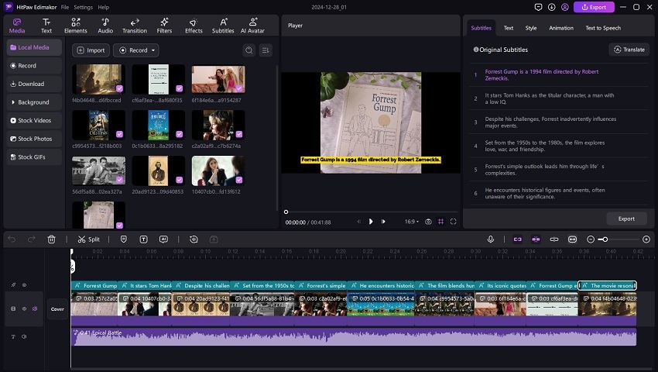Select Stock GIFs in sidebar
The width and height of the screenshot is (658, 372).
pyautogui.click(x=34, y=157)
